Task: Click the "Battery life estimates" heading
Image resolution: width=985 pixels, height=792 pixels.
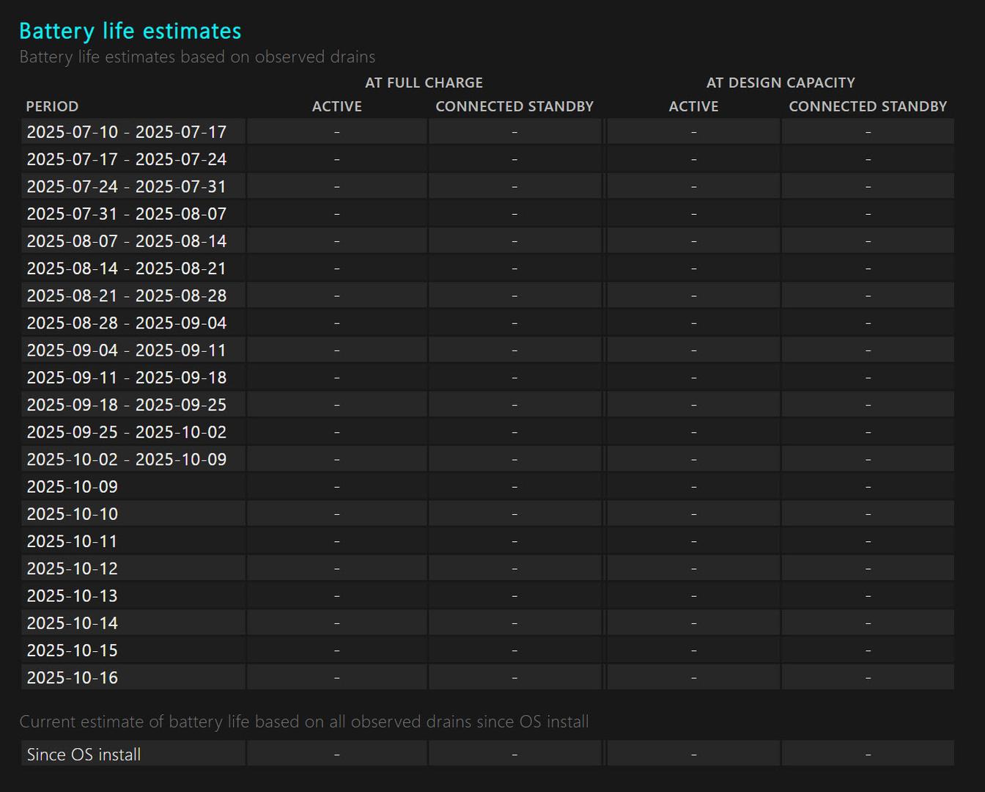Action: [x=130, y=31]
